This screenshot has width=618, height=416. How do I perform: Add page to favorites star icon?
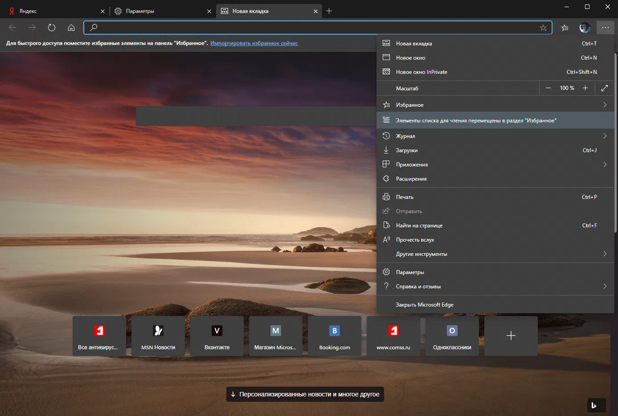click(x=543, y=28)
